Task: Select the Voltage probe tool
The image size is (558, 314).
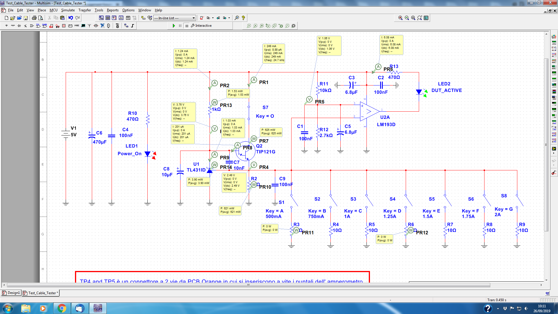Action: coord(249,26)
